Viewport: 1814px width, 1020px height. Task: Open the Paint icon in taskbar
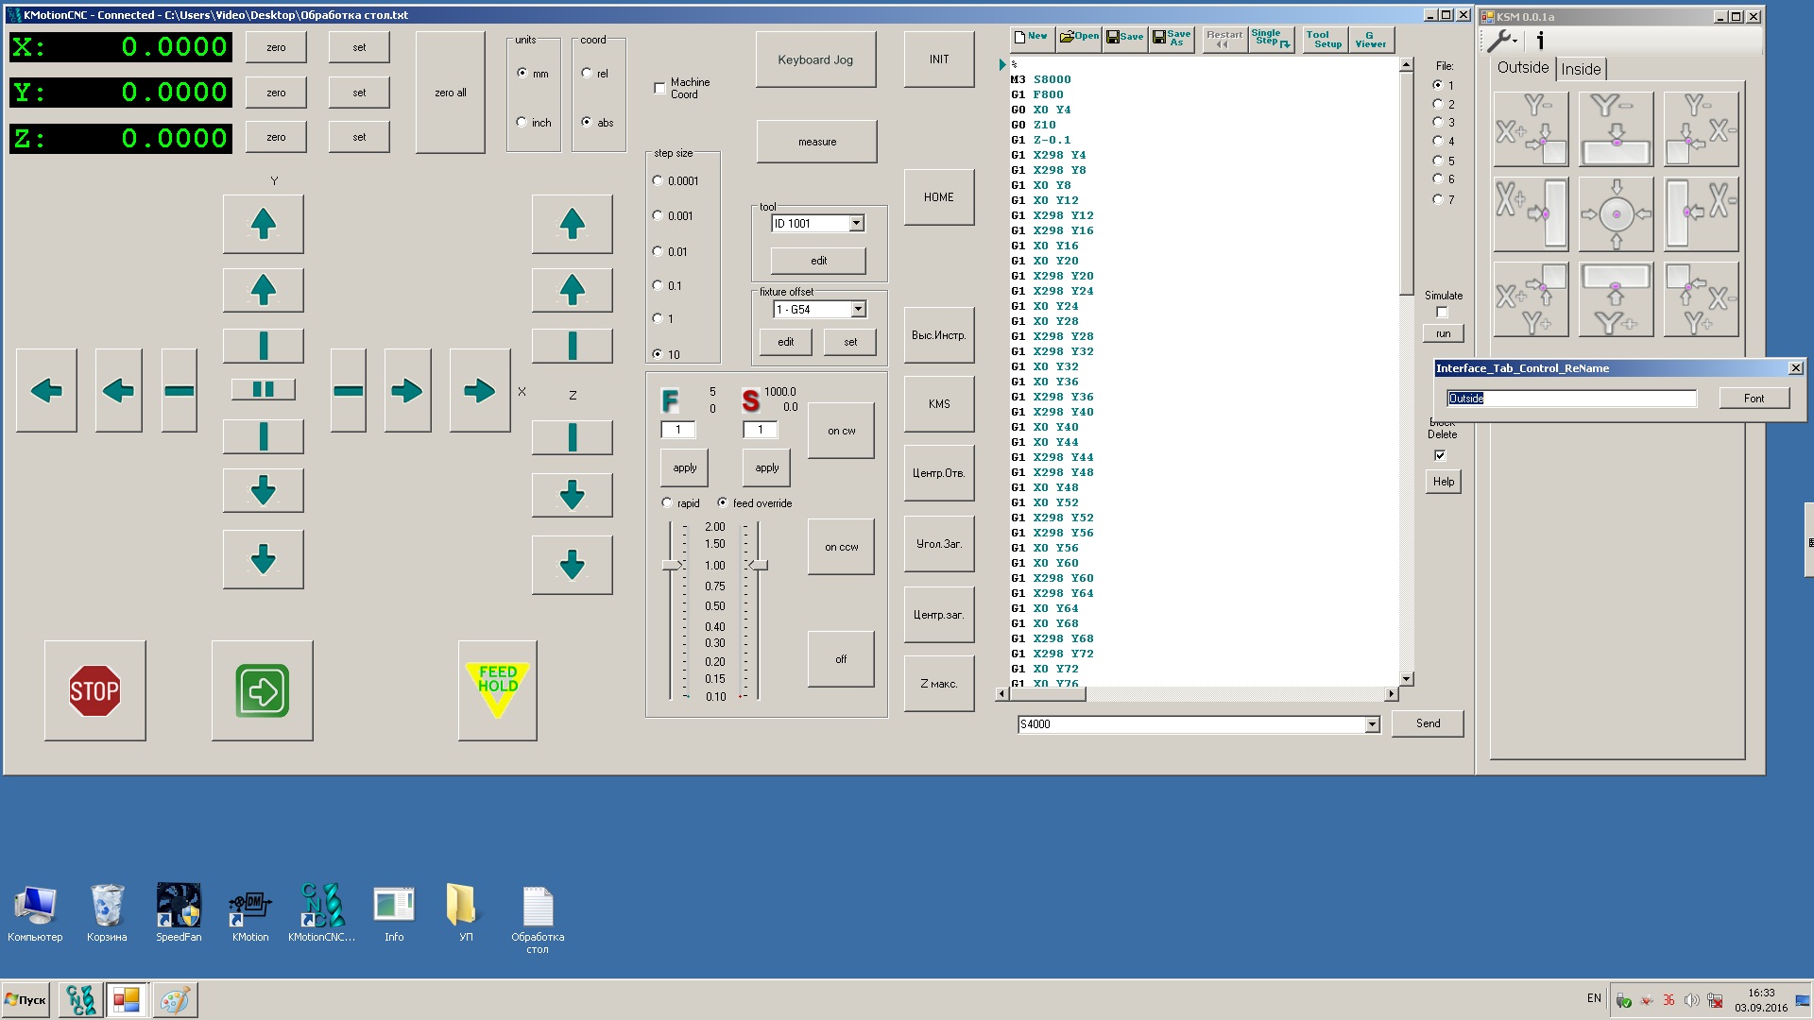click(175, 999)
